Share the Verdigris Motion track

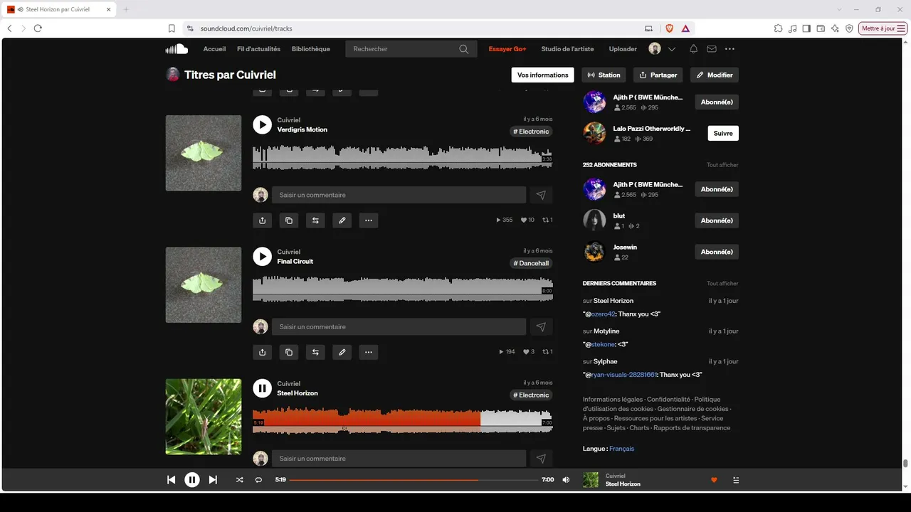click(262, 220)
